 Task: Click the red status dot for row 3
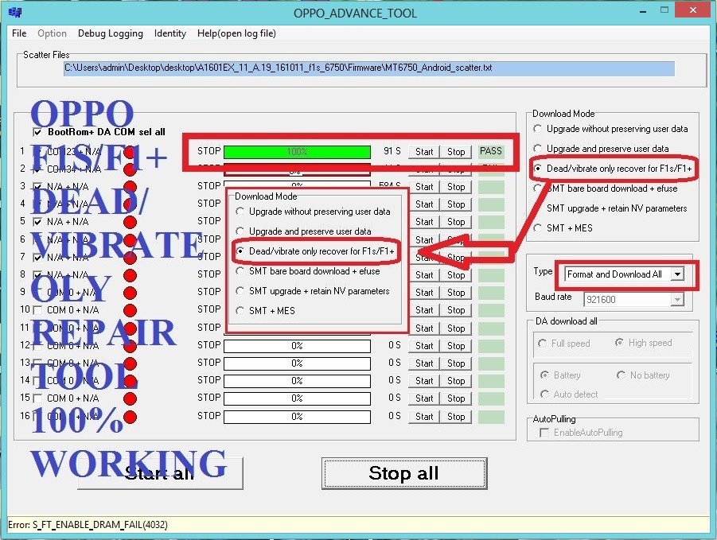[x=131, y=187]
